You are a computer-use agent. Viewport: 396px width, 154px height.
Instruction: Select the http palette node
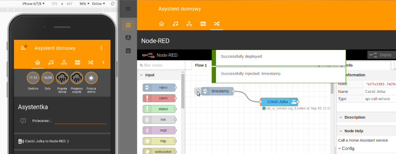click(x=160, y=141)
